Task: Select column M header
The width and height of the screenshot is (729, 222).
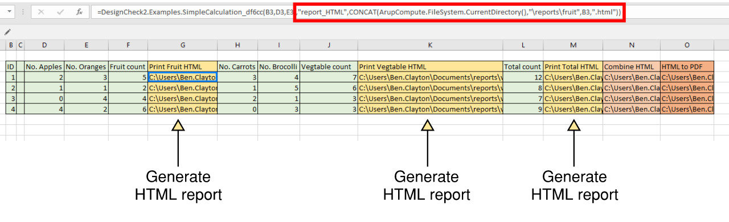Action: (573, 45)
